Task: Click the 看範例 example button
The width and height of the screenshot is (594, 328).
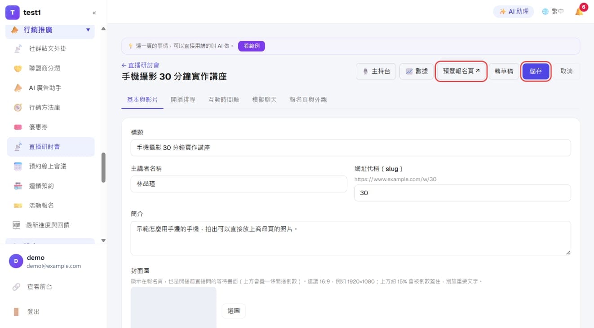Action: 251,46
